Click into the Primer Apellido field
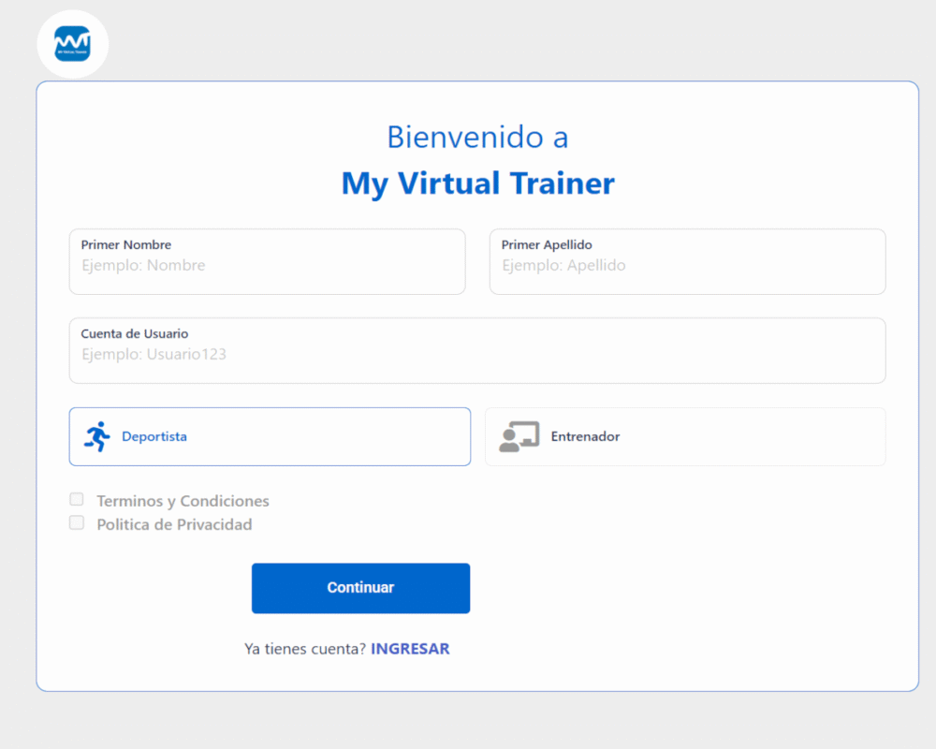The image size is (936, 749). (687, 266)
